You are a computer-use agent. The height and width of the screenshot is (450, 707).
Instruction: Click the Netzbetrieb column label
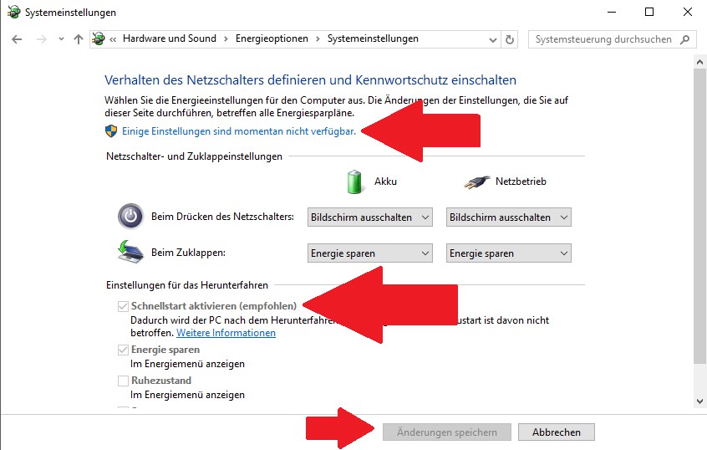521,182
